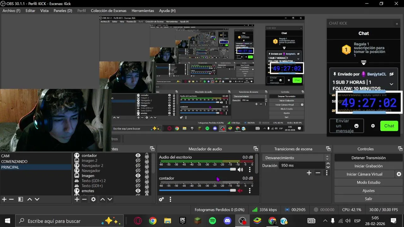Show the Imagen 2 source
The width and height of the screenshot is (404, 227).
(x=138, y=160)
